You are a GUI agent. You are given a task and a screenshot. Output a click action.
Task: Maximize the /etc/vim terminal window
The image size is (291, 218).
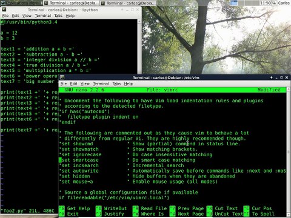click(281, 78)
